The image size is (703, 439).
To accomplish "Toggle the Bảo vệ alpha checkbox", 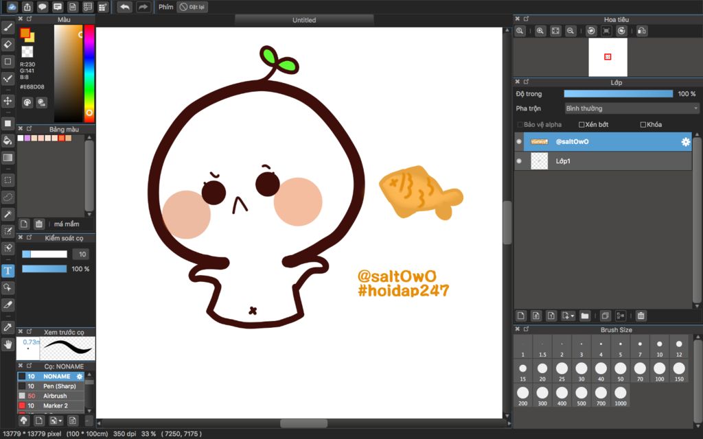I will pyautogui.click(x=520, y=125).
